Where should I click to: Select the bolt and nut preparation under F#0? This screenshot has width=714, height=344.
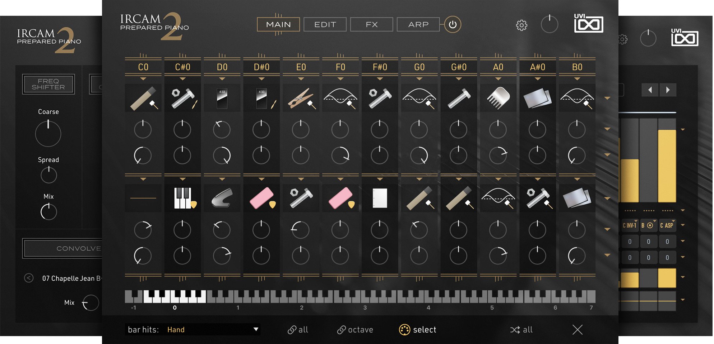click(380, 98)
